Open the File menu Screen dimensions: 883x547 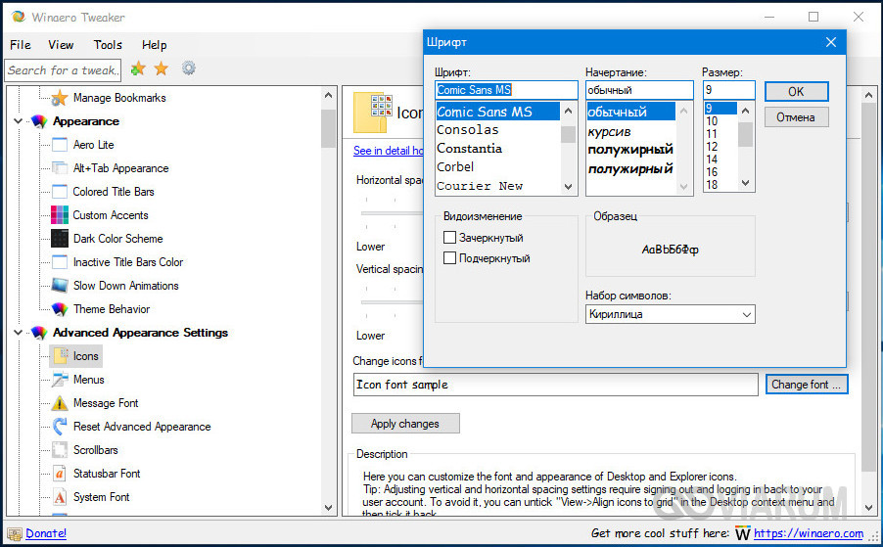point(21,45)
